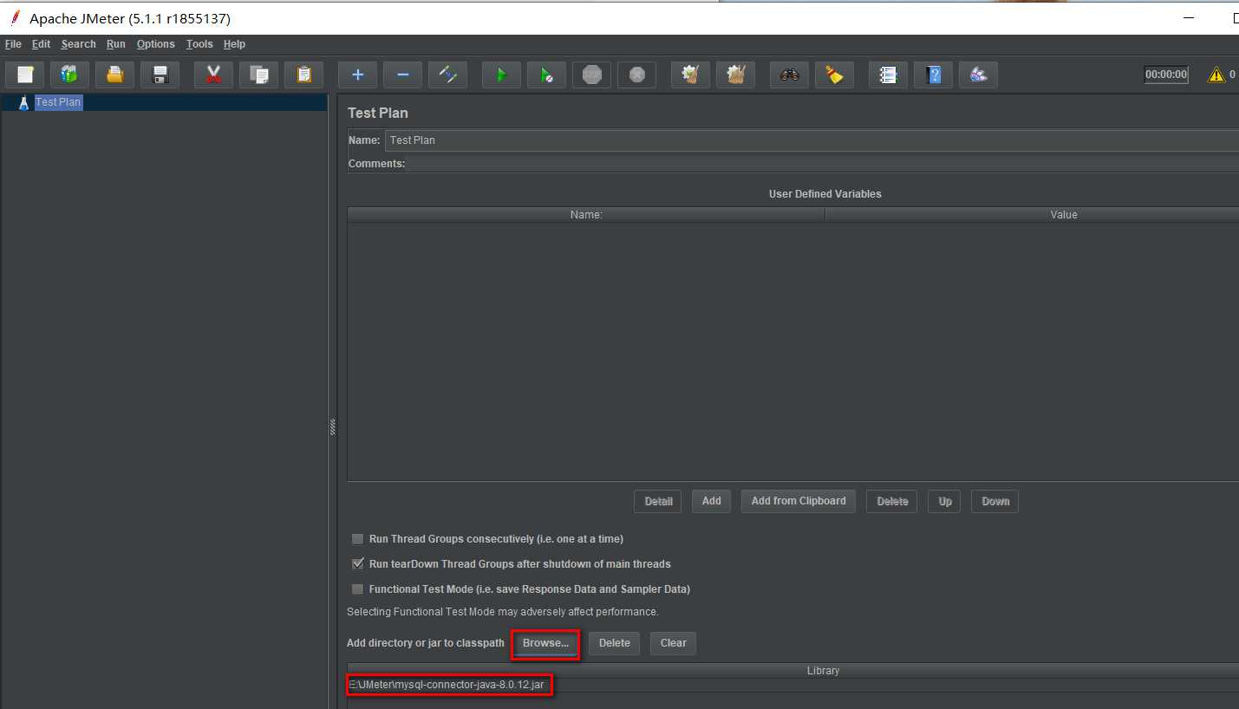
Task: Open the File menu
Action: pyautogui.click(x=13, y=44)
